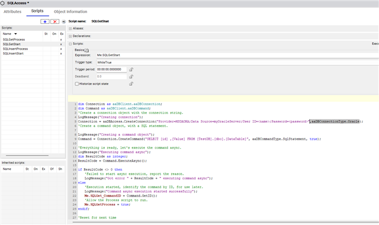
Task: Select the SQLGetProcess script
Action: coord(14,40)
